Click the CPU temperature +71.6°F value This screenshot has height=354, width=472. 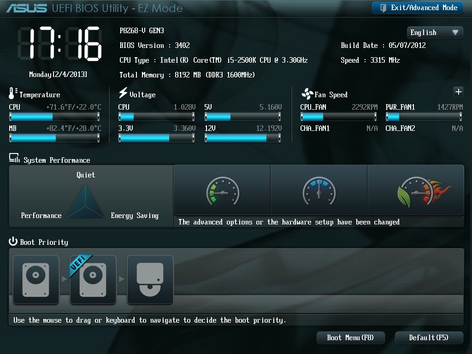point(74,107)
